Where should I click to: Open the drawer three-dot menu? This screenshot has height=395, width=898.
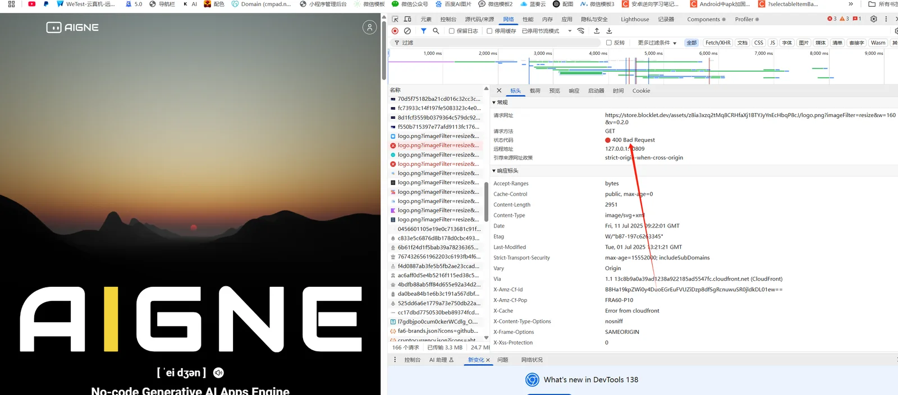click(x=395, y=360)
